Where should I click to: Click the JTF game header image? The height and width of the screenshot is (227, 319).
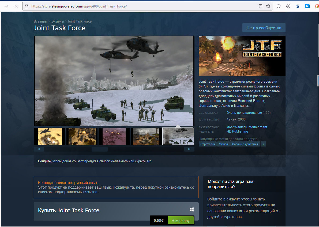pos(242,56)
